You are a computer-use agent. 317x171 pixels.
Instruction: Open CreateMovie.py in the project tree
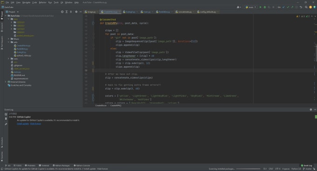[x=22, y=46]
